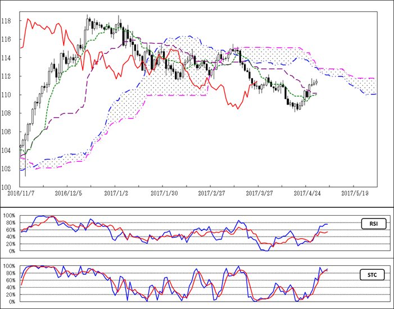
Task: Click the RSI legend label box
Action: 372,223
